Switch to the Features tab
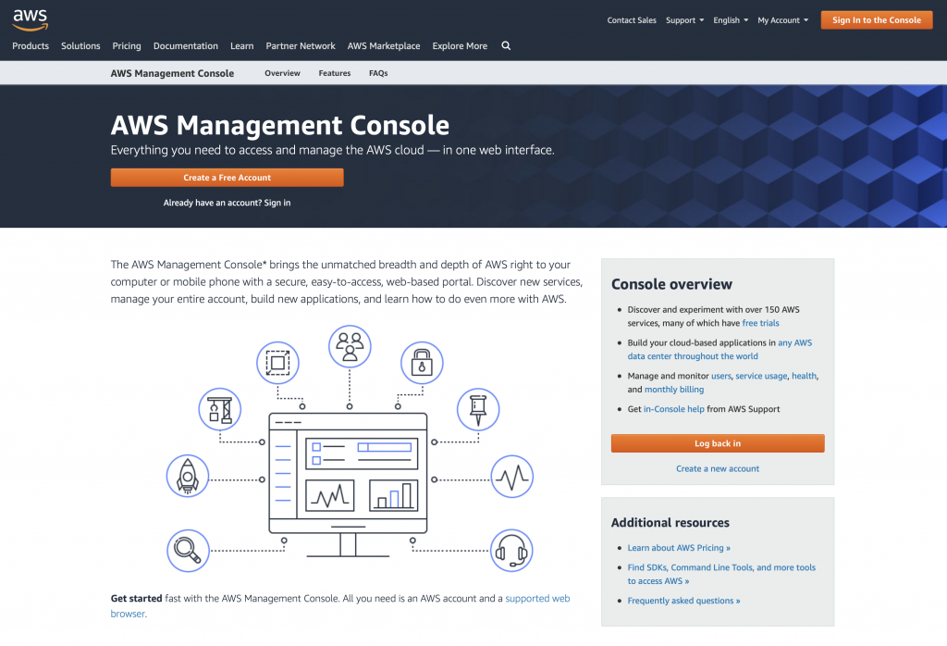 pos(335,73)
